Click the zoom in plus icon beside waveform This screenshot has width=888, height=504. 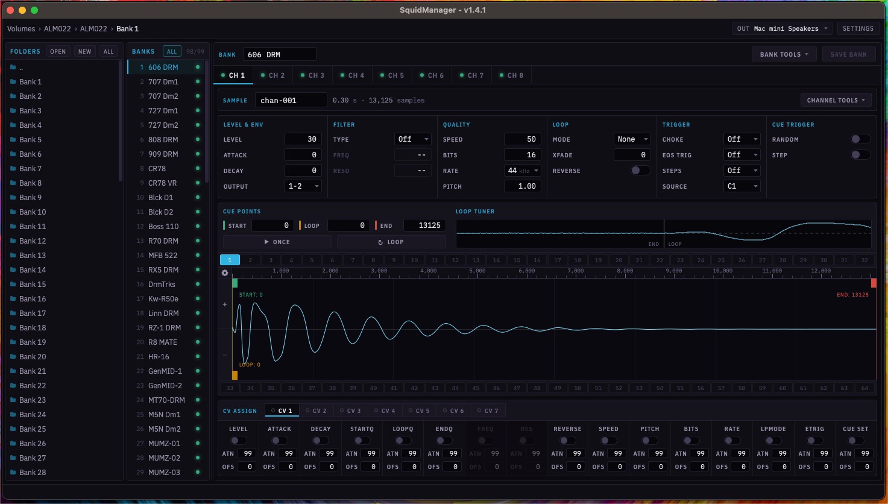[225, 304]
